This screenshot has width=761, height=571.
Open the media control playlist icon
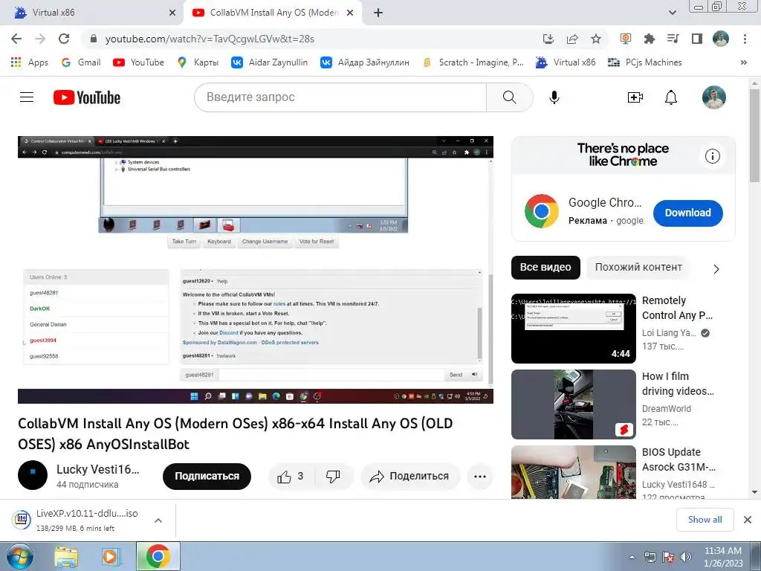673,39
